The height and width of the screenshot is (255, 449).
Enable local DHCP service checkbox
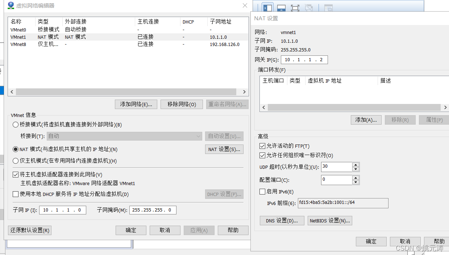[x=16, y=194]
